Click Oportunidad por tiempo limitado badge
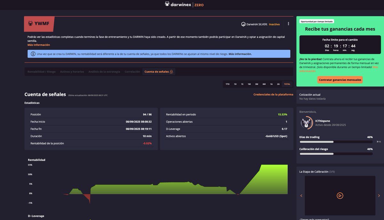 (317, 21)
